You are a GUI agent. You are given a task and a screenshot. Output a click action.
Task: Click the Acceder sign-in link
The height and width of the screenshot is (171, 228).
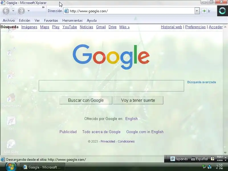(x=216, y=27)
